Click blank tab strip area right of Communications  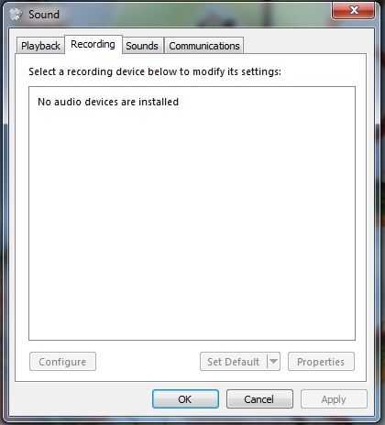click(x=304, y=45)
